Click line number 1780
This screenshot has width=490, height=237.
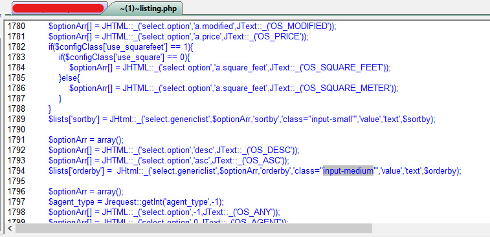click(x=16, y=26)
